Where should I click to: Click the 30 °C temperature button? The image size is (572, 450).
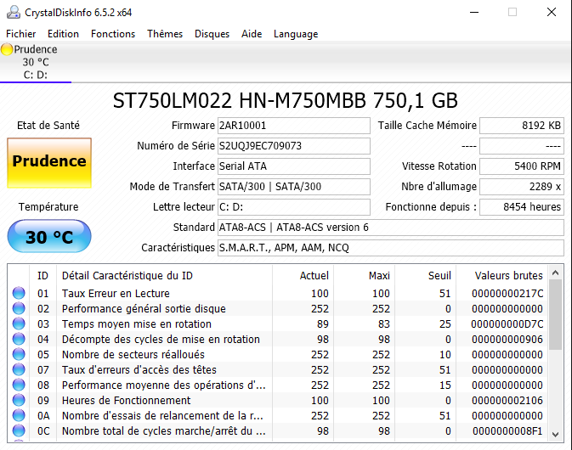pyautogui.click(x=49, y=237)
